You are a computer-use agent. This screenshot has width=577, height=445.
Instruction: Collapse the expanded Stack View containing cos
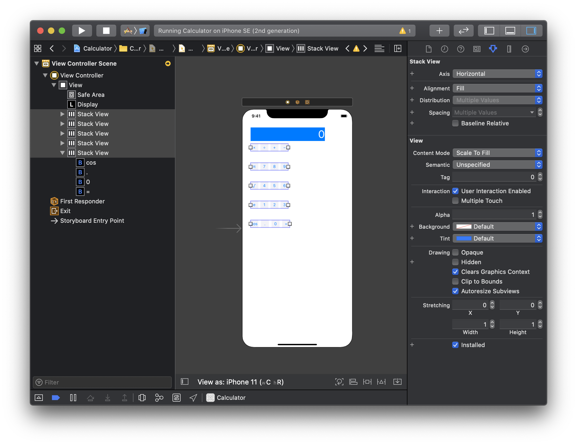62,153
